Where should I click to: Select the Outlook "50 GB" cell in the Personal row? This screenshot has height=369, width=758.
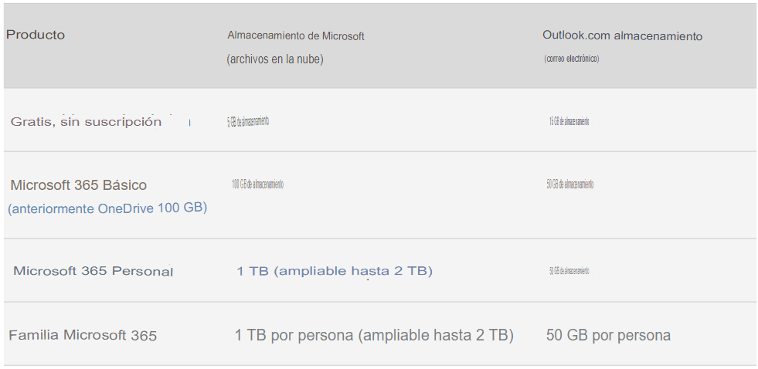(x=569, y=271)
